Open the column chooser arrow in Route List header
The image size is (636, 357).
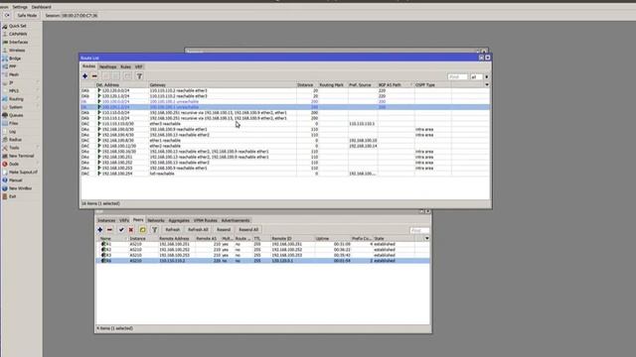487,85
